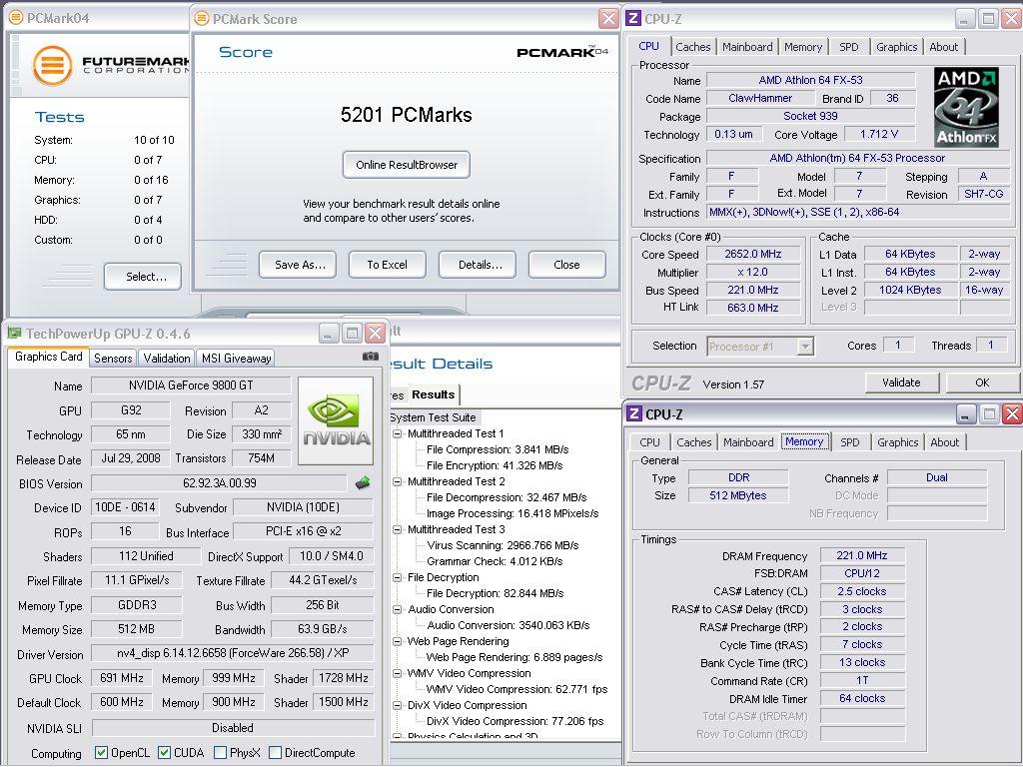
Task: Click the Validate button in CPU-Z
Action: tap(902, 383)
